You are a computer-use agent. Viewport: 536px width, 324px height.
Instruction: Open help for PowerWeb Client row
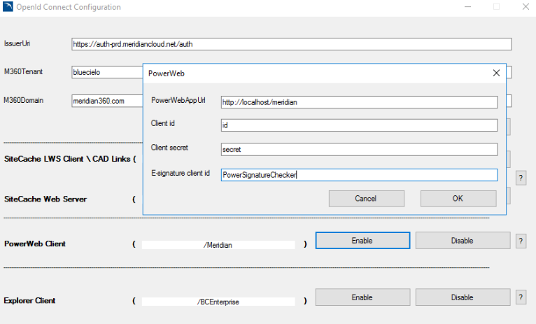(521, 241)
